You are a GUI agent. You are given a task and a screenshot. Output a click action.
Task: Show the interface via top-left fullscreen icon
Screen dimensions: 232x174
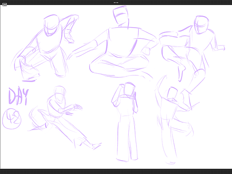pyautogui.click(x=4, y=4)
